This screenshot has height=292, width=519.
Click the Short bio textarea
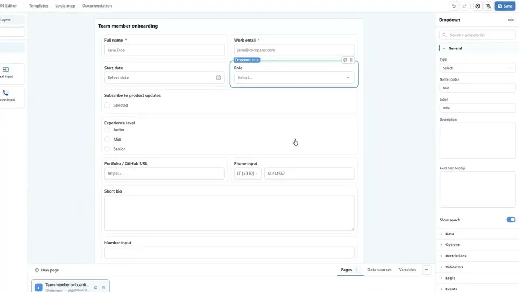tap(229, 213)
